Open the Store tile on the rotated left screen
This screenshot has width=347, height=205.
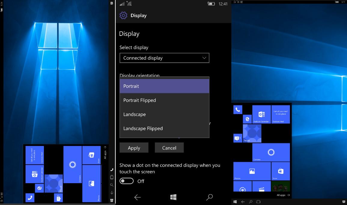[91, 155]
